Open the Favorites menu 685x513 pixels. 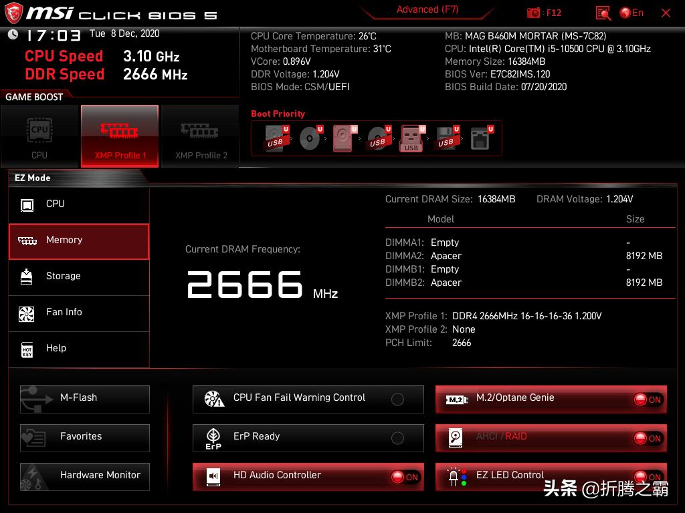(x=85, y=438)
